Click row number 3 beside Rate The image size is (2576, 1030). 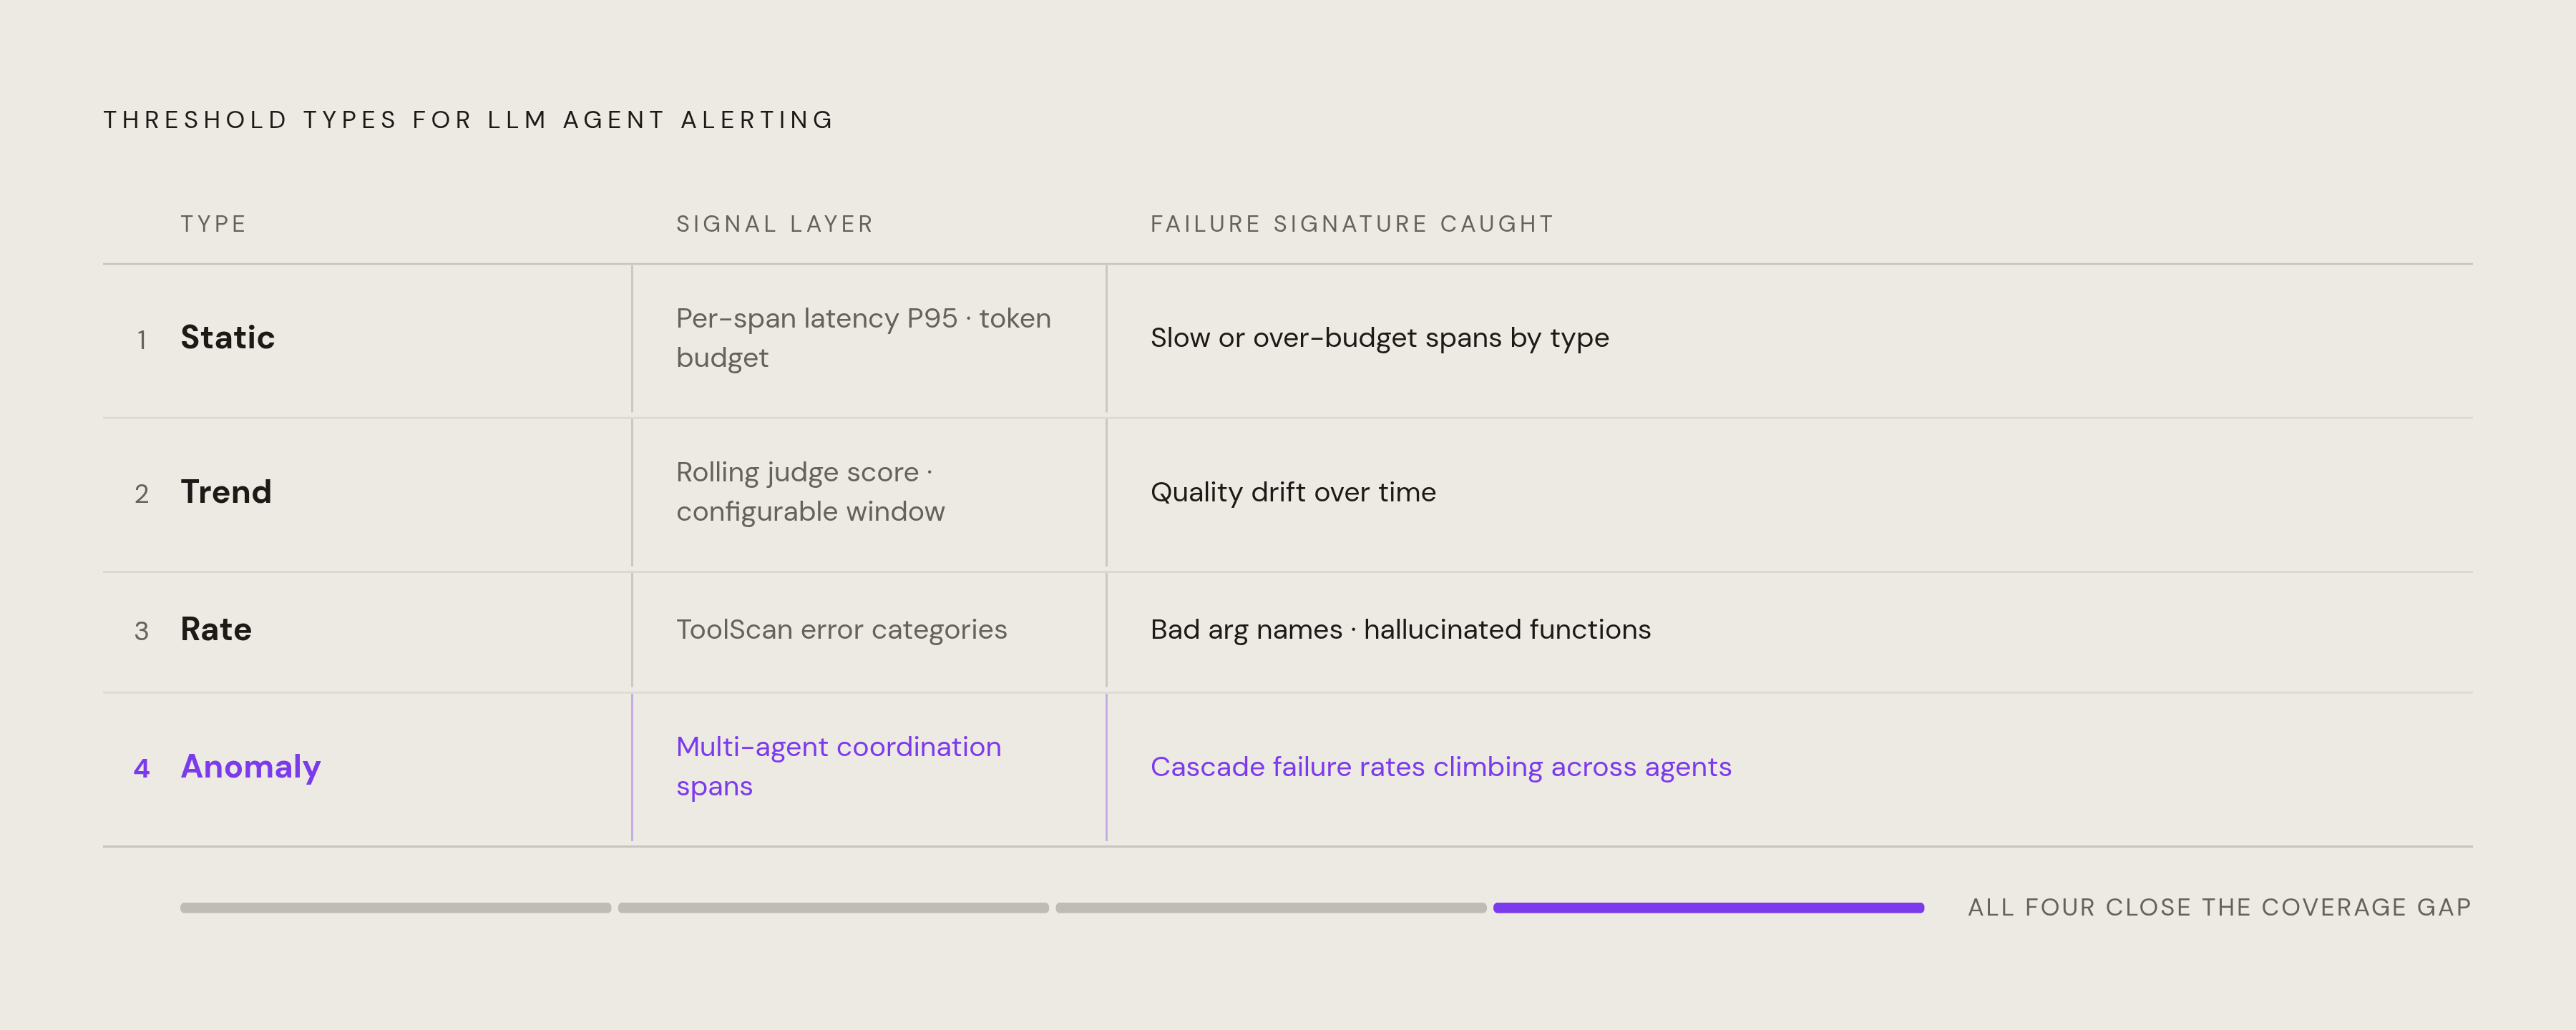tap(142, 631)
